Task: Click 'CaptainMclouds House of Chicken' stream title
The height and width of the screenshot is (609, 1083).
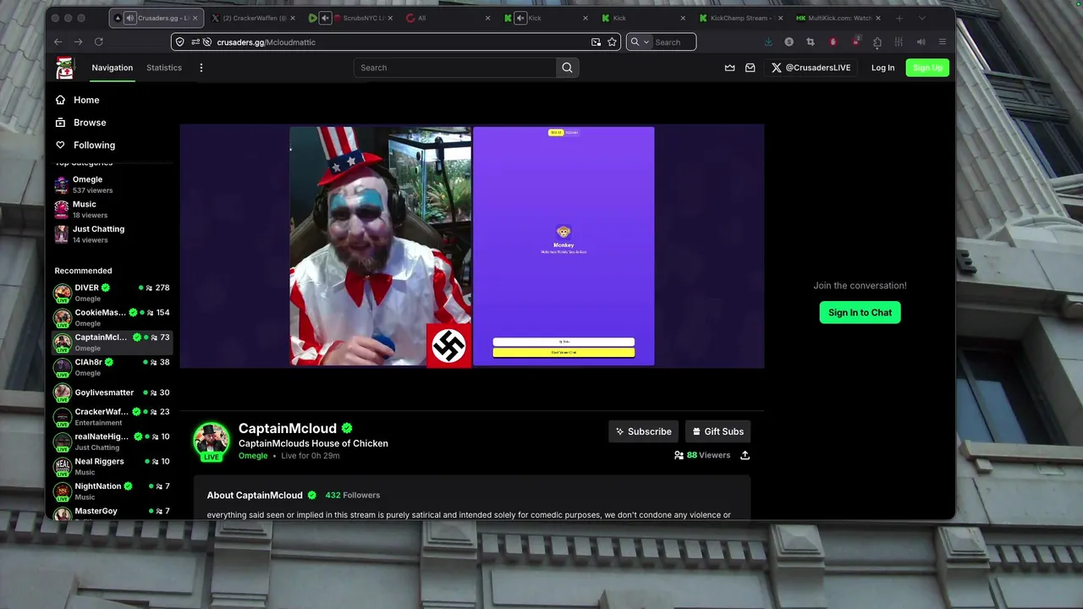Action: point(313,443)
